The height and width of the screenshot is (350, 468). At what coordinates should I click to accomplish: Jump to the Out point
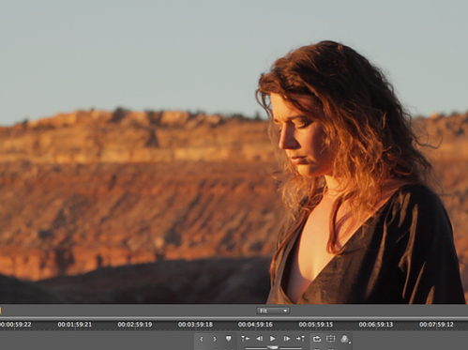coord(300,339)
